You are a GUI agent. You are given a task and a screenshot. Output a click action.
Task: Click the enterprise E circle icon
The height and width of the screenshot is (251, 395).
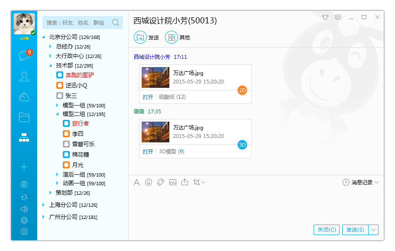(24, 184)
